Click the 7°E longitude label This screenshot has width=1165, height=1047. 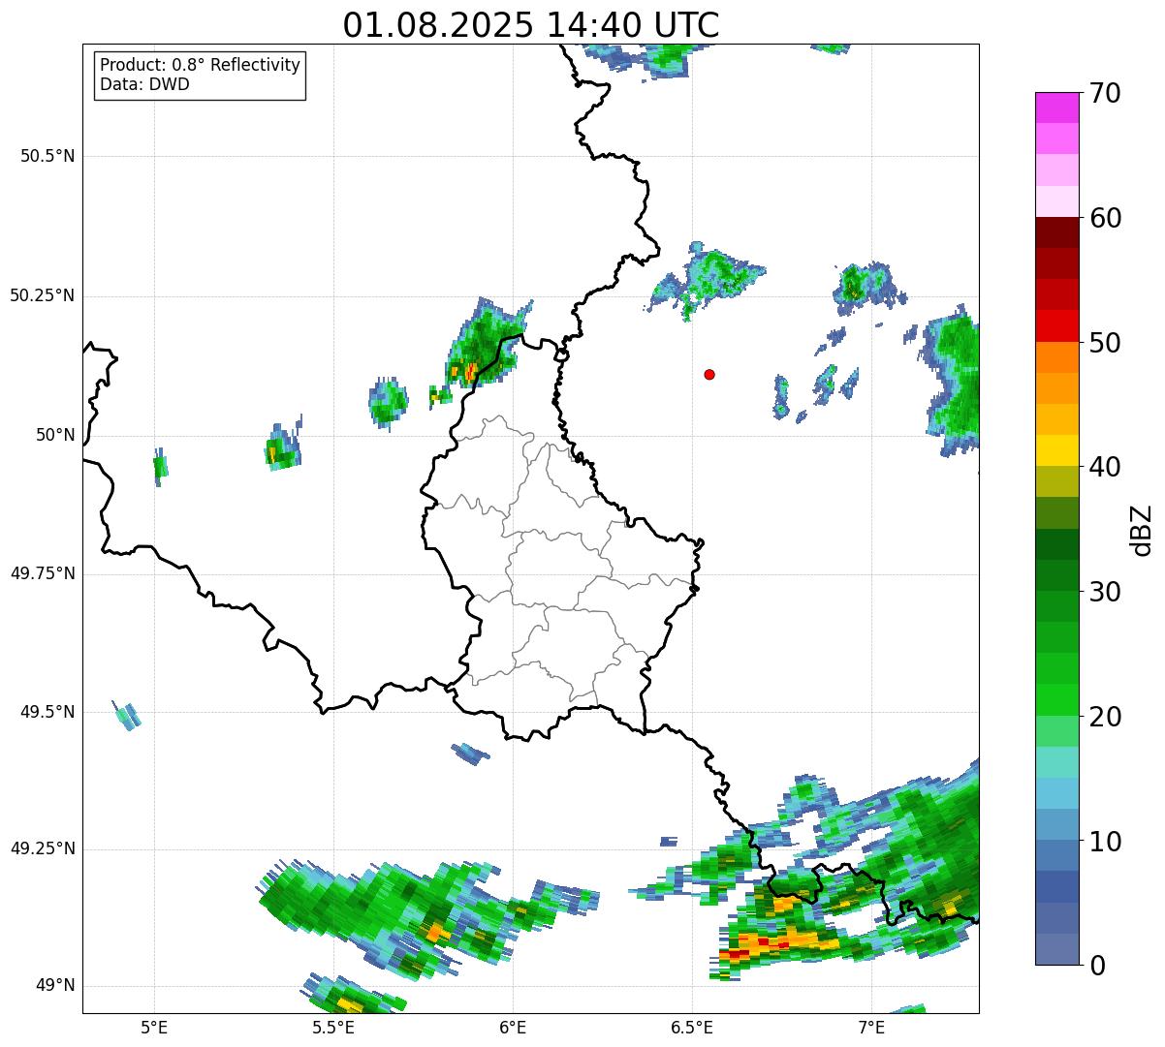coord(871,1029)
